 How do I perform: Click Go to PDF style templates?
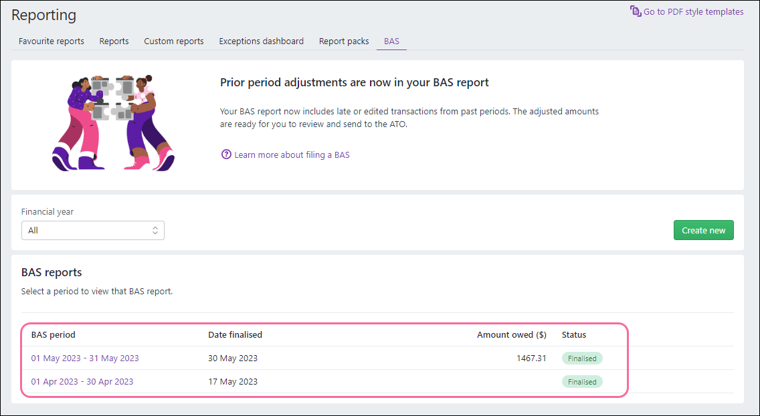pyautogui.click(x=693, y=11)
